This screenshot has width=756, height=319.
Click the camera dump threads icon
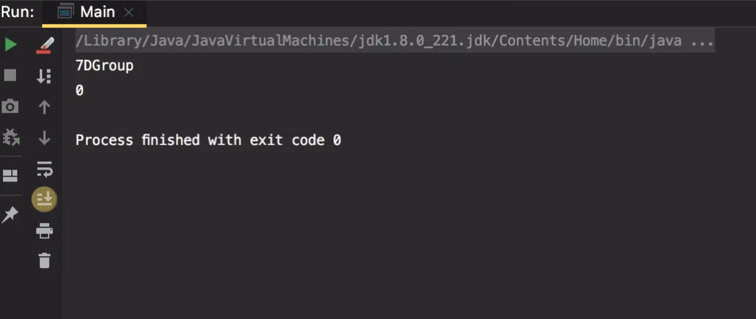(x=10, y=107)
